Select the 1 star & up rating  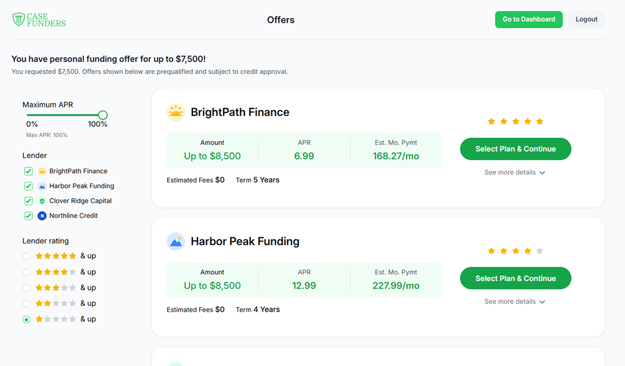click(26, 319)
